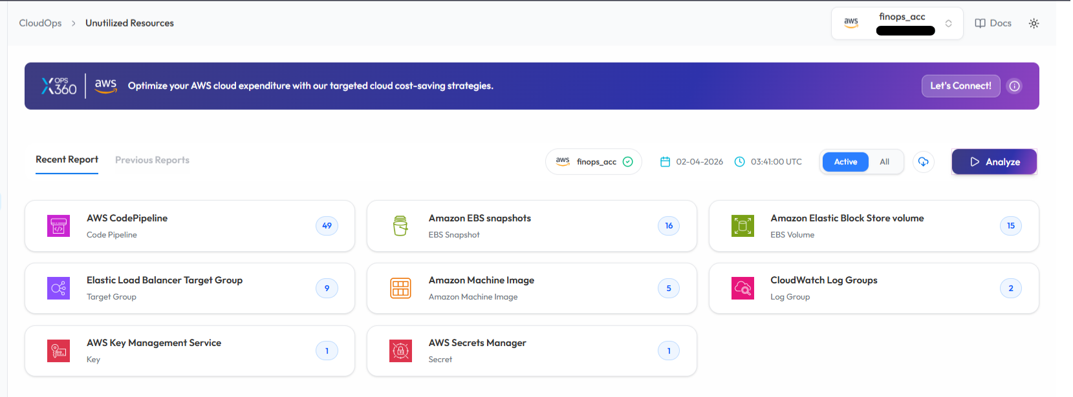This screenshot has width=1073, height=397.
Task: Click the Amazon EBS snapshots bucket icon
Action: (x=400, y=226)
